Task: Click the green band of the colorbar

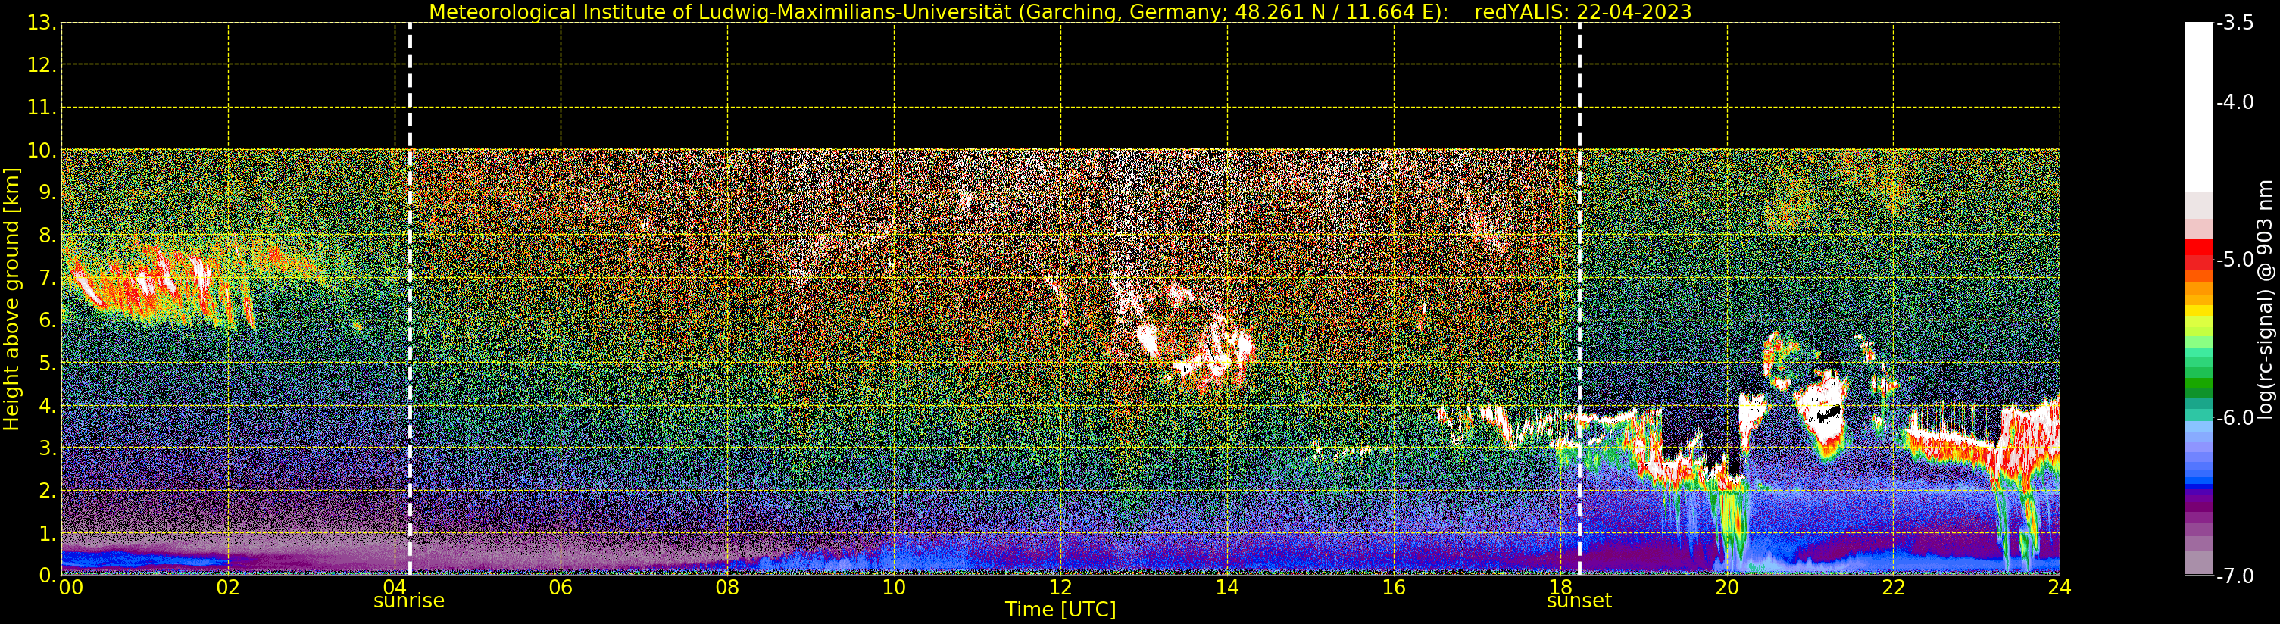Action: tap(2197, 382)
